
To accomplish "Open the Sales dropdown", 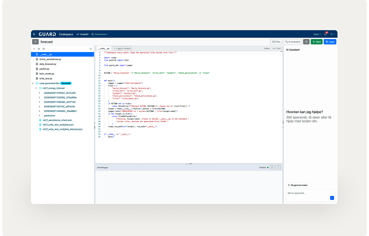I will 317,34.
